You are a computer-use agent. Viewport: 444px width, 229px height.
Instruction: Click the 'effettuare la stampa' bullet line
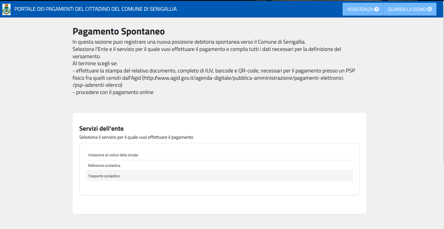[x=213, y=71]
